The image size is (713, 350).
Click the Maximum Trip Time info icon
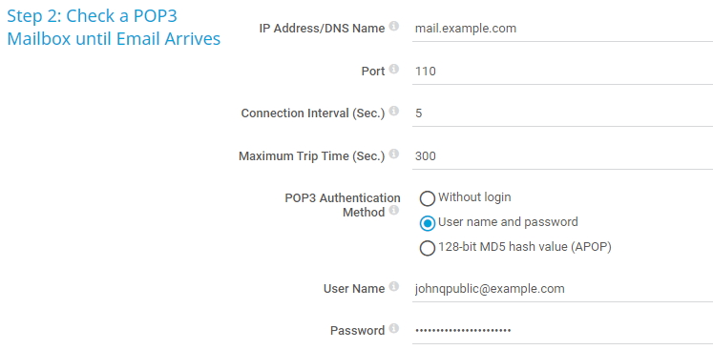[x=394, y=154]
